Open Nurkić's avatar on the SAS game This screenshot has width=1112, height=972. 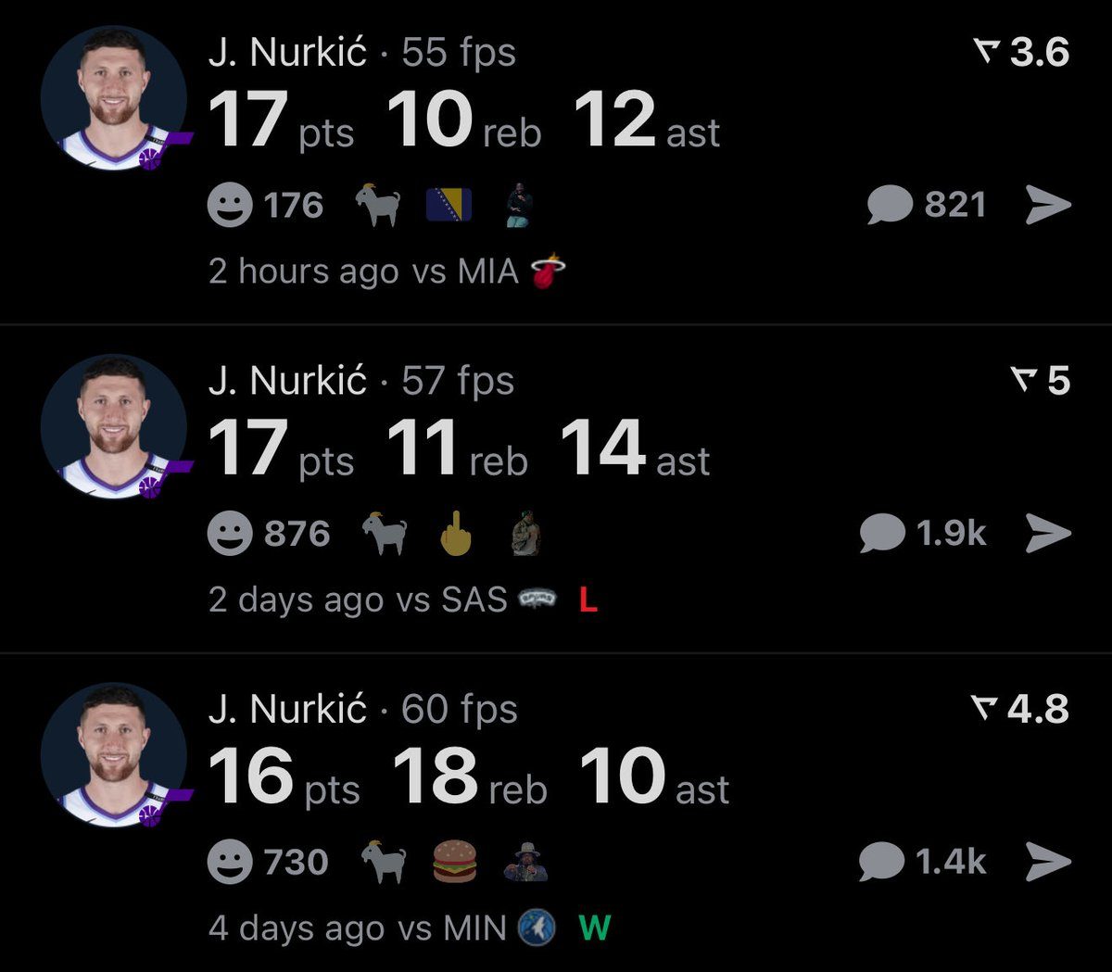(x=113, y=427)
